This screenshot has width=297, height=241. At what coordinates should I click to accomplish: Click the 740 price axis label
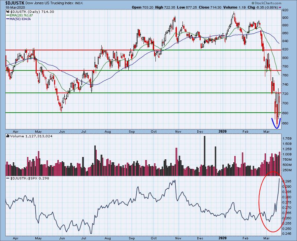(285, 85)
